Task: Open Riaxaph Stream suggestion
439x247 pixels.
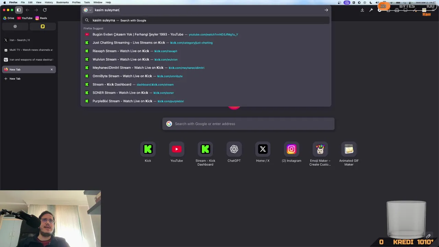Action: click(x=206, y=51)
